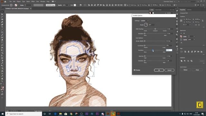Open the Settings Custom dropdown in Scribble Options
Screen dimensions: 206x116
(x=145, y=21)
